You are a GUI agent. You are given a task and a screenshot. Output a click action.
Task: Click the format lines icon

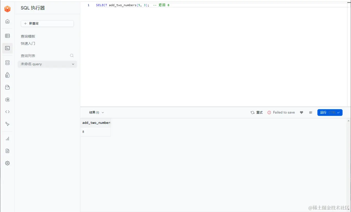coord(311,113)
